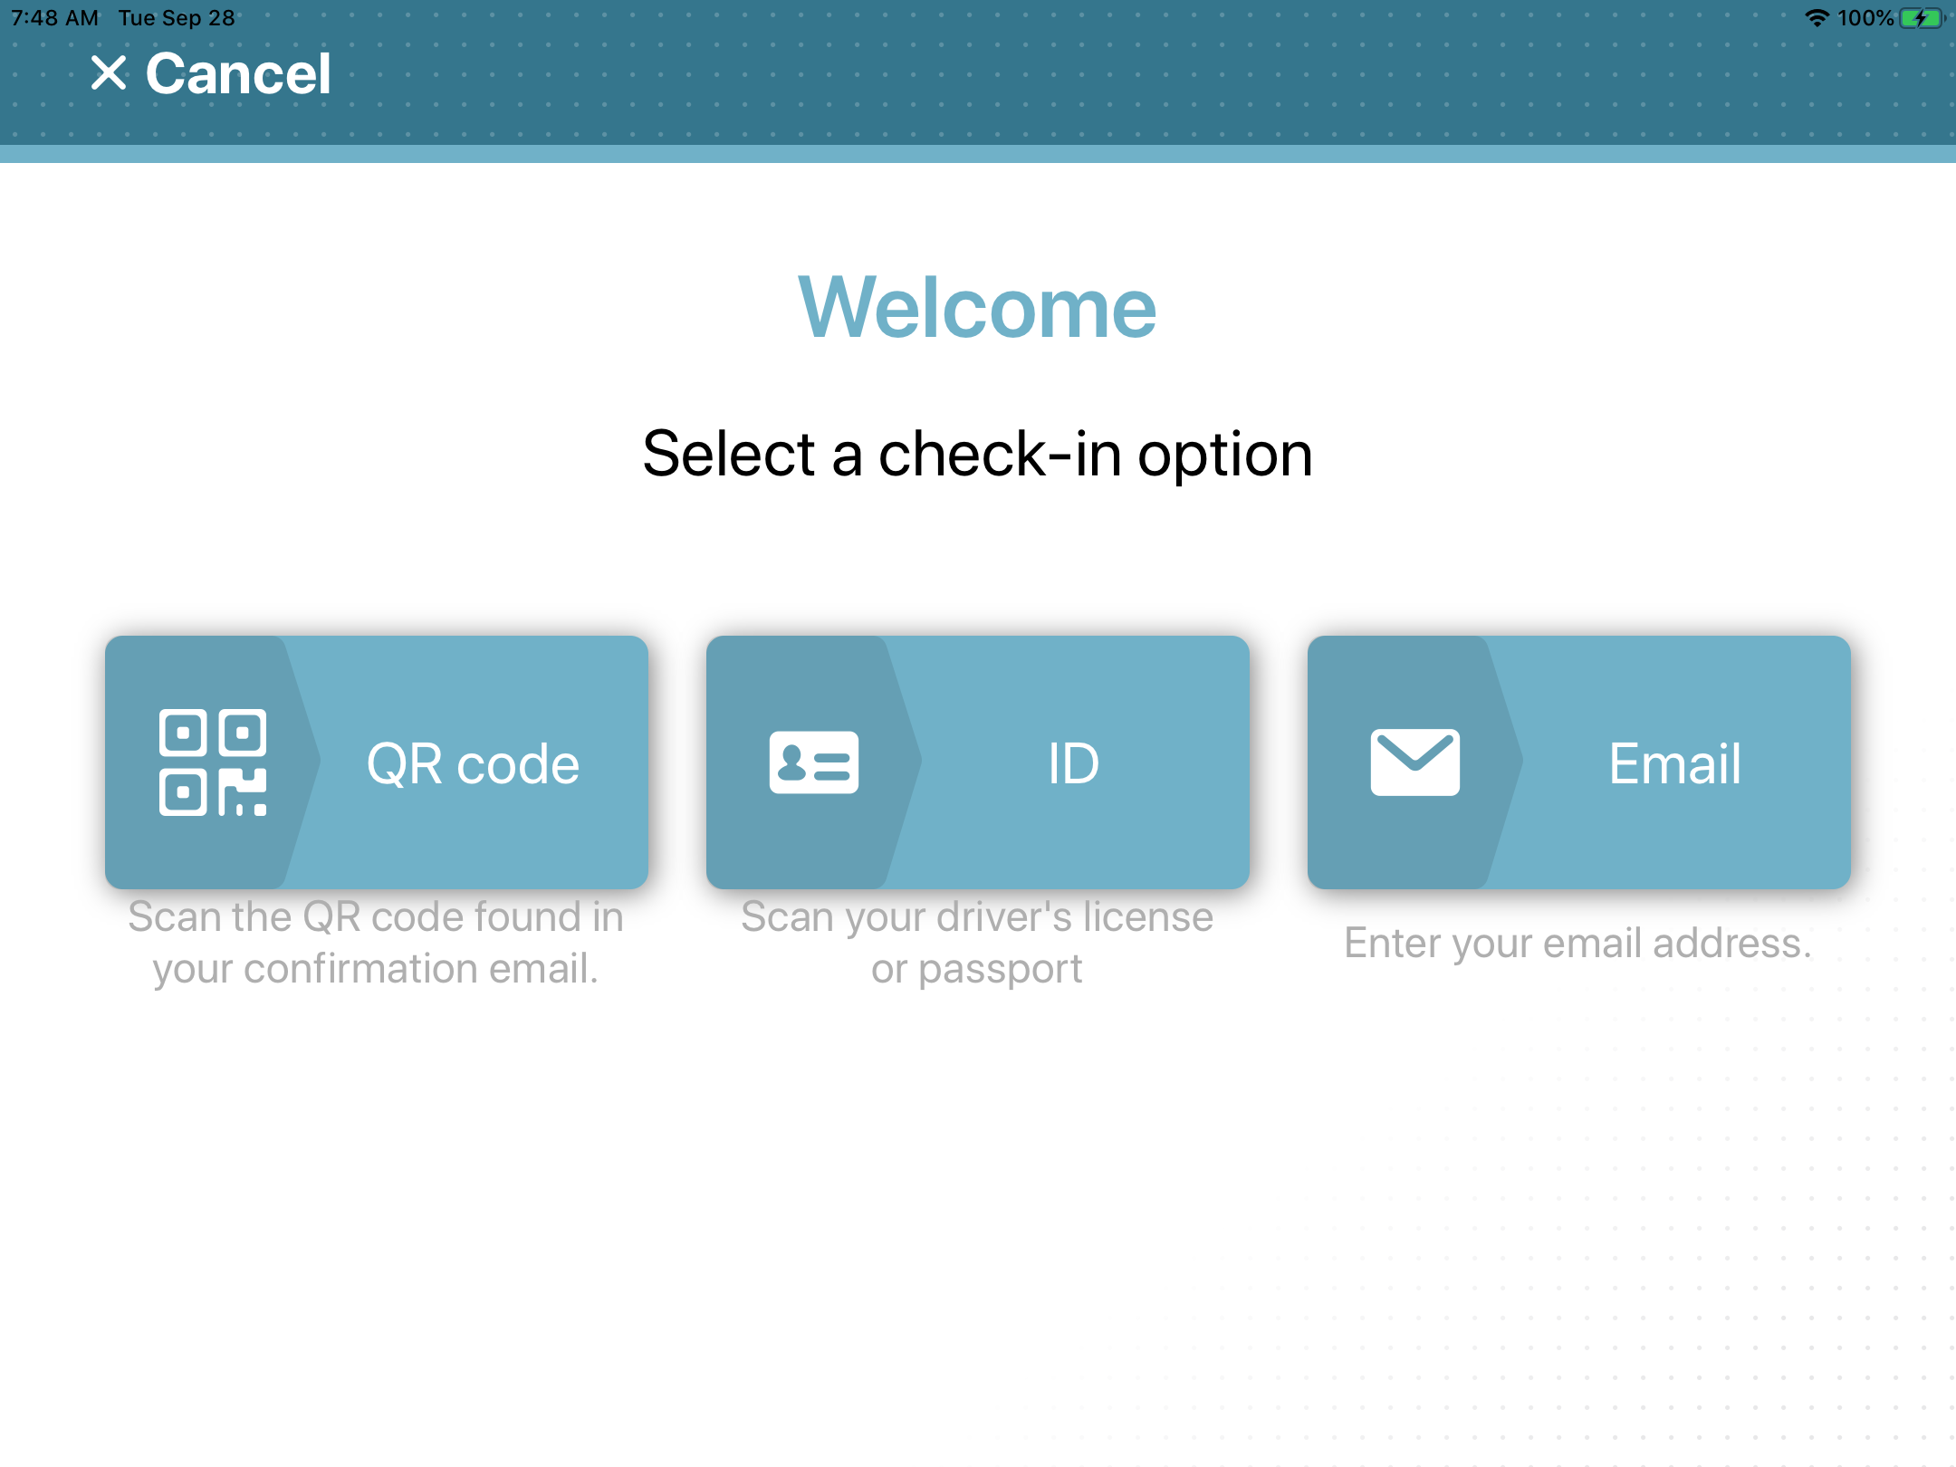Image resolution: width=1956 pixels, height=1467 pixels.
Task: Expand the ID check-in option
Action: coord(976,762)
